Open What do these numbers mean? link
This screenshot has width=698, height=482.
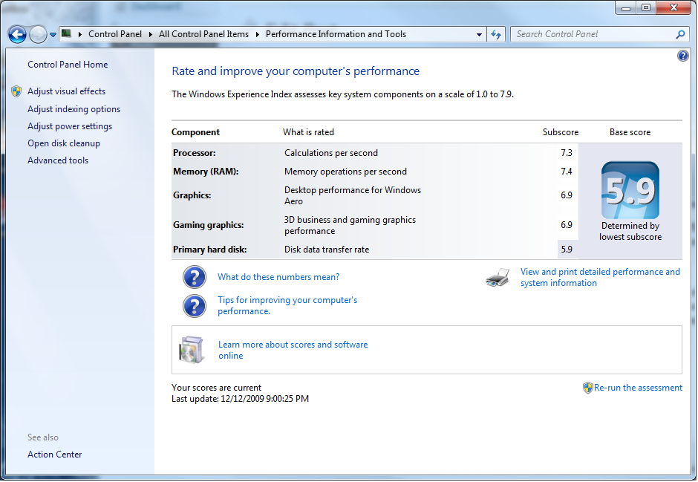click(278, 277)
